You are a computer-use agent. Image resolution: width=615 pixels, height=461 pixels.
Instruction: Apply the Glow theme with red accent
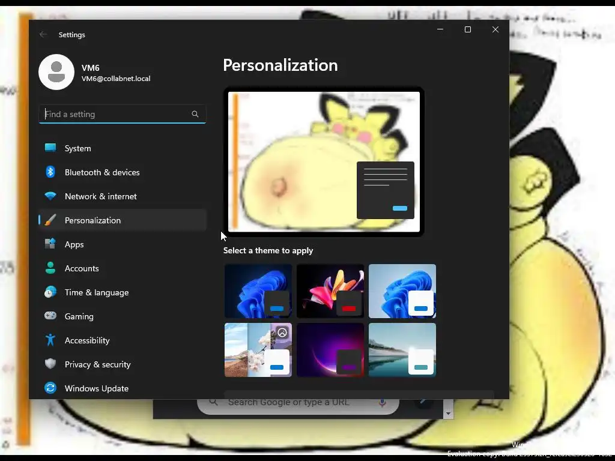[x=330, y=291]
